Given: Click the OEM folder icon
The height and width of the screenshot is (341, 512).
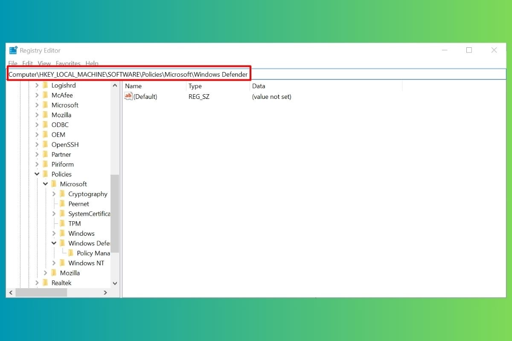Looking at the screenshot, I should tap(45, 134).
